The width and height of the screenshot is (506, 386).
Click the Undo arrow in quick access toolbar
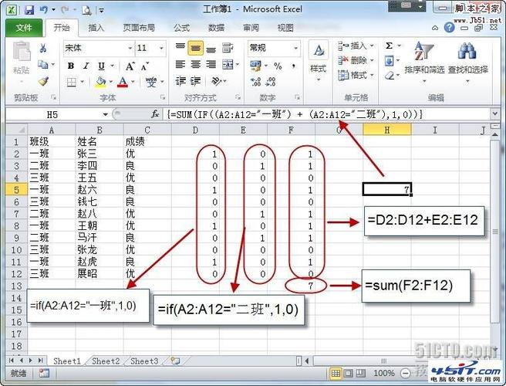point(43,10)
